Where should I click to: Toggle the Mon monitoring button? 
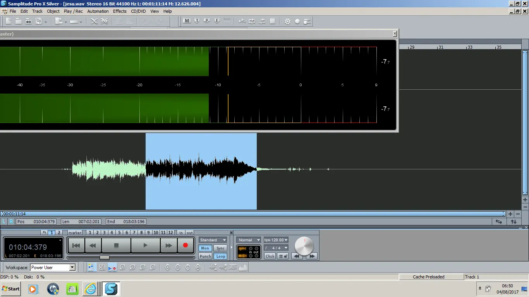coord(205,248)
